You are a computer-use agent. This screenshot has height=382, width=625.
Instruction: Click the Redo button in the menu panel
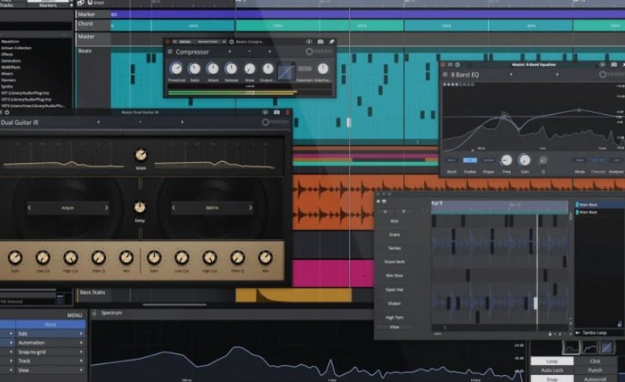pyautogui.click(x=50, y=324)
